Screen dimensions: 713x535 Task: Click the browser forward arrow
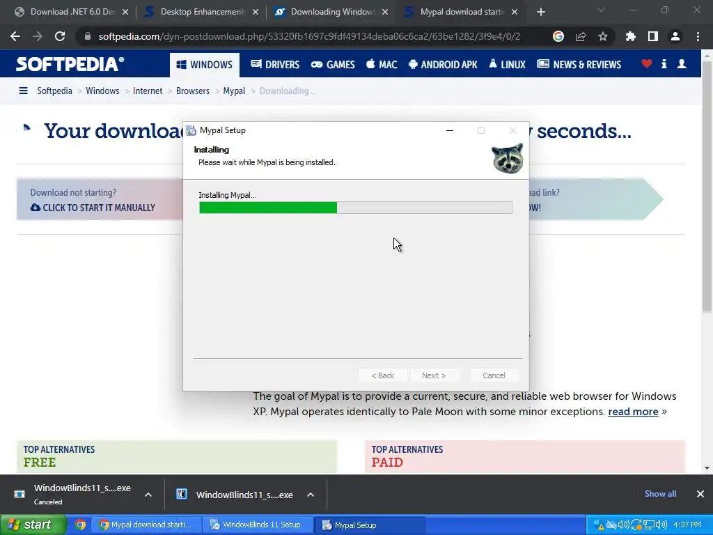pos(38,36)
